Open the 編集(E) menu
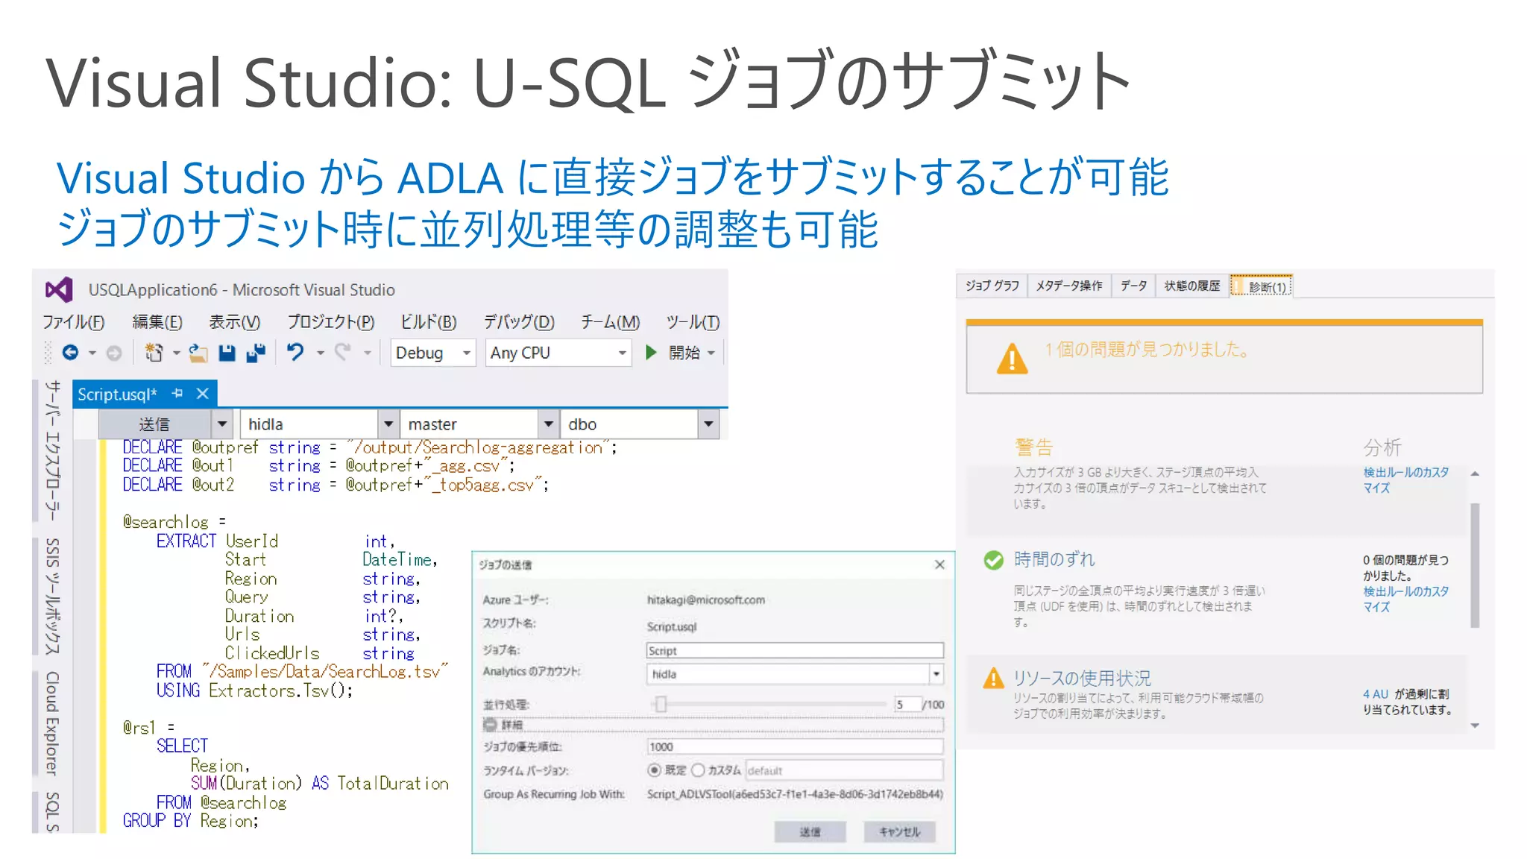This screenshot has width=1527, height=859. click(157, 321)
